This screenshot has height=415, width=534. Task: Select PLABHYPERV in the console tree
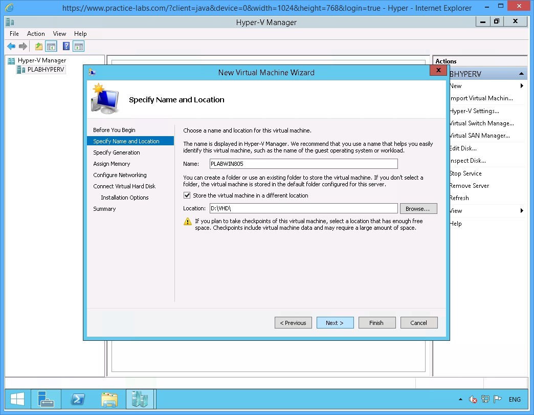pyautogui.click(x=45, y=70)
